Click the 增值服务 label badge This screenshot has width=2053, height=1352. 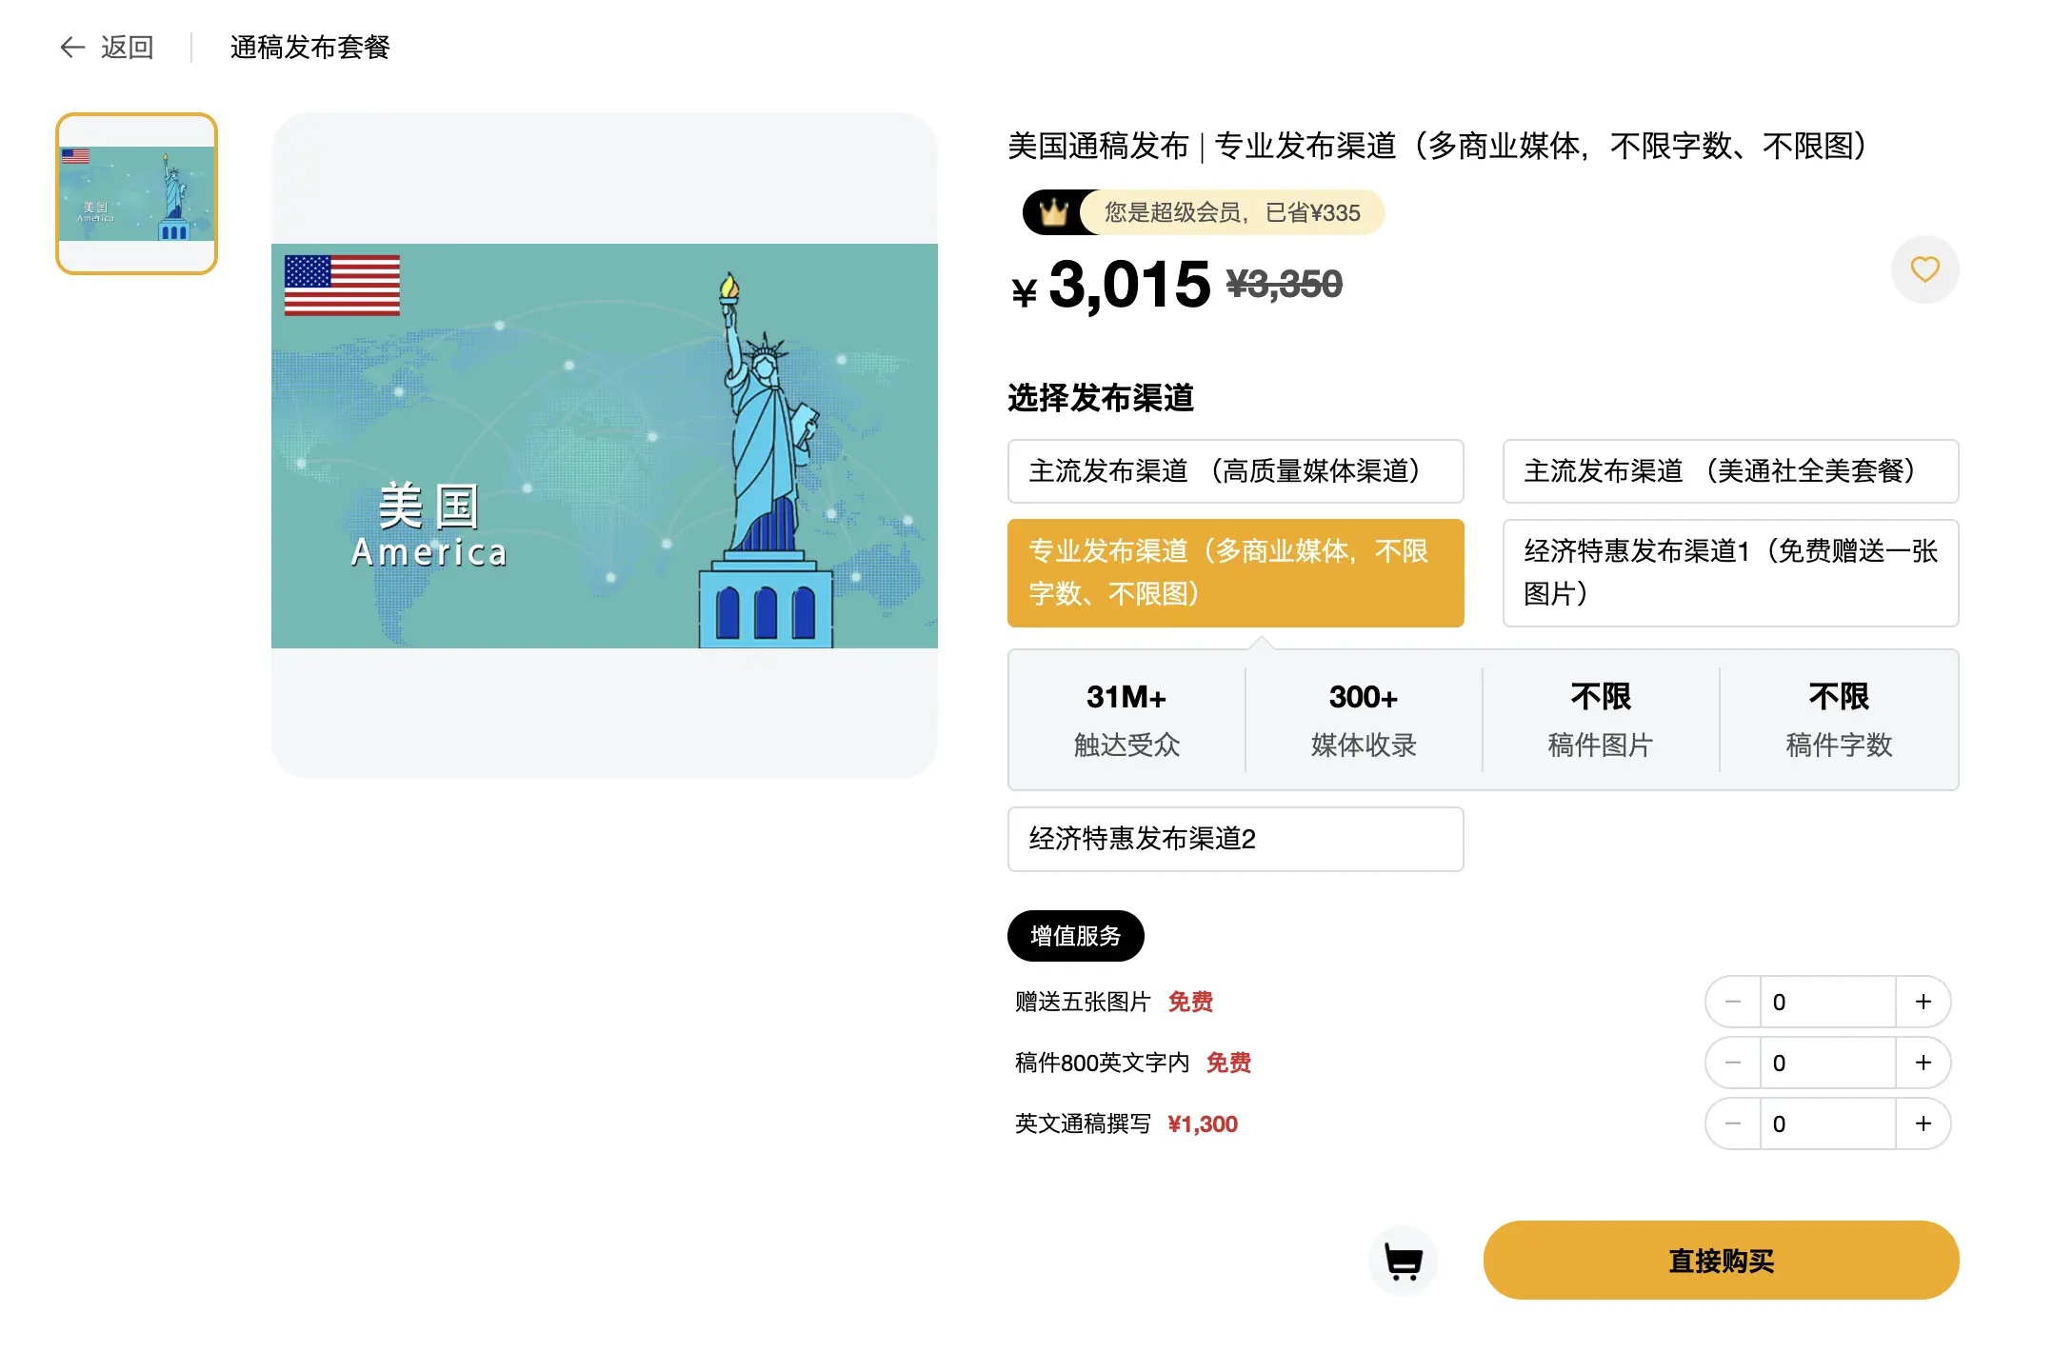(1075, 936)
